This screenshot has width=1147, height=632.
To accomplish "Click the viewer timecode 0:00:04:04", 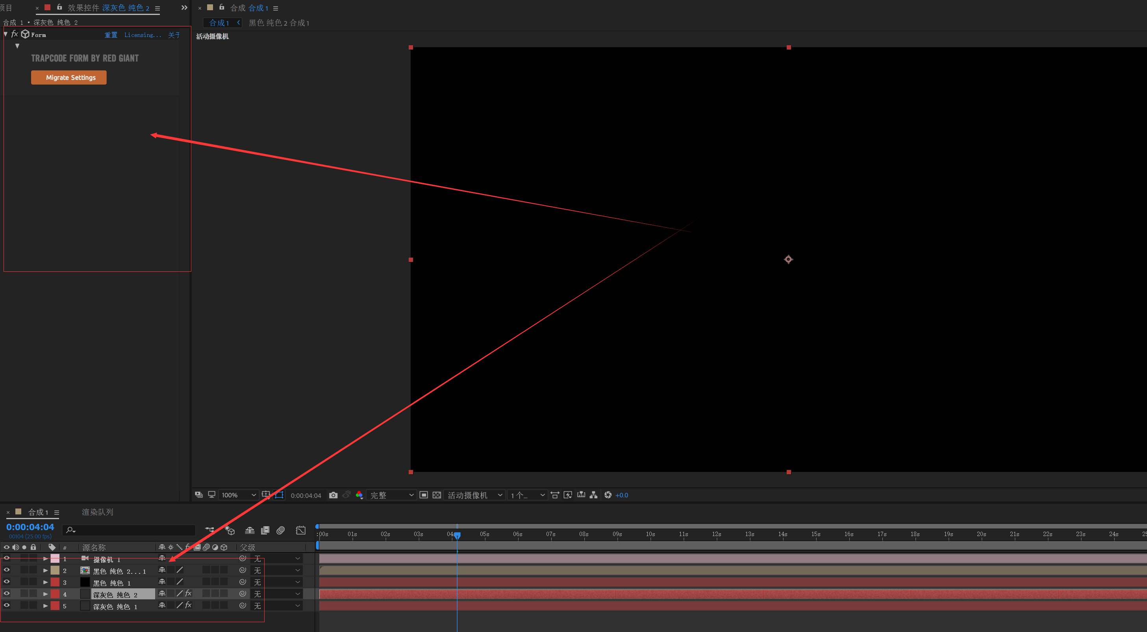I will 306,496.
